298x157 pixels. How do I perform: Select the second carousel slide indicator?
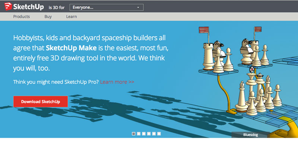click(139, 134)
